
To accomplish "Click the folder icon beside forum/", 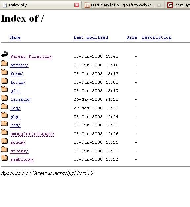I will pos(4,81).
